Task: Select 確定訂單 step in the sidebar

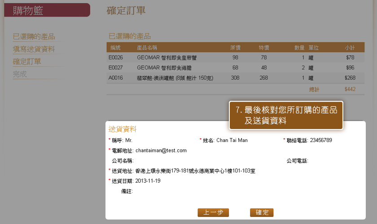Action: click(27, 62)
